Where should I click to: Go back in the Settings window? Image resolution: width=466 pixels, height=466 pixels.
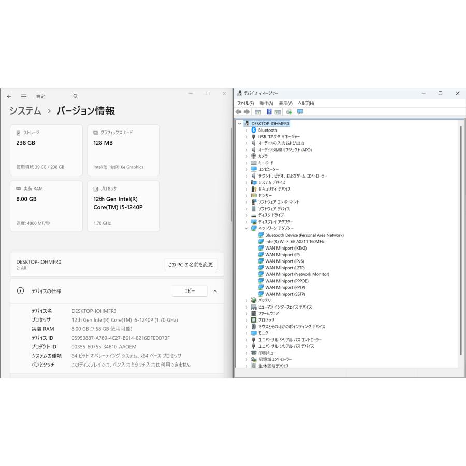coord(9,96)
